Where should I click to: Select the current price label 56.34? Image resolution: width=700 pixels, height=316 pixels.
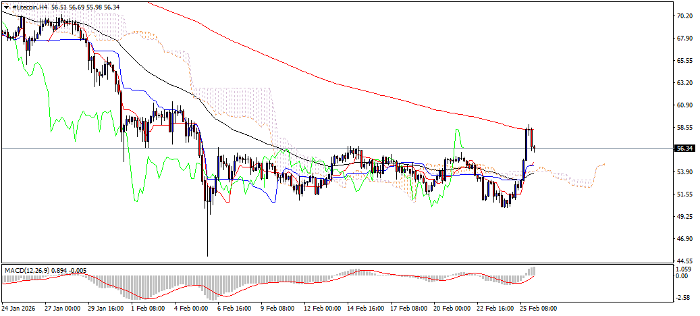pyautogui.click(x=684, y=148)
